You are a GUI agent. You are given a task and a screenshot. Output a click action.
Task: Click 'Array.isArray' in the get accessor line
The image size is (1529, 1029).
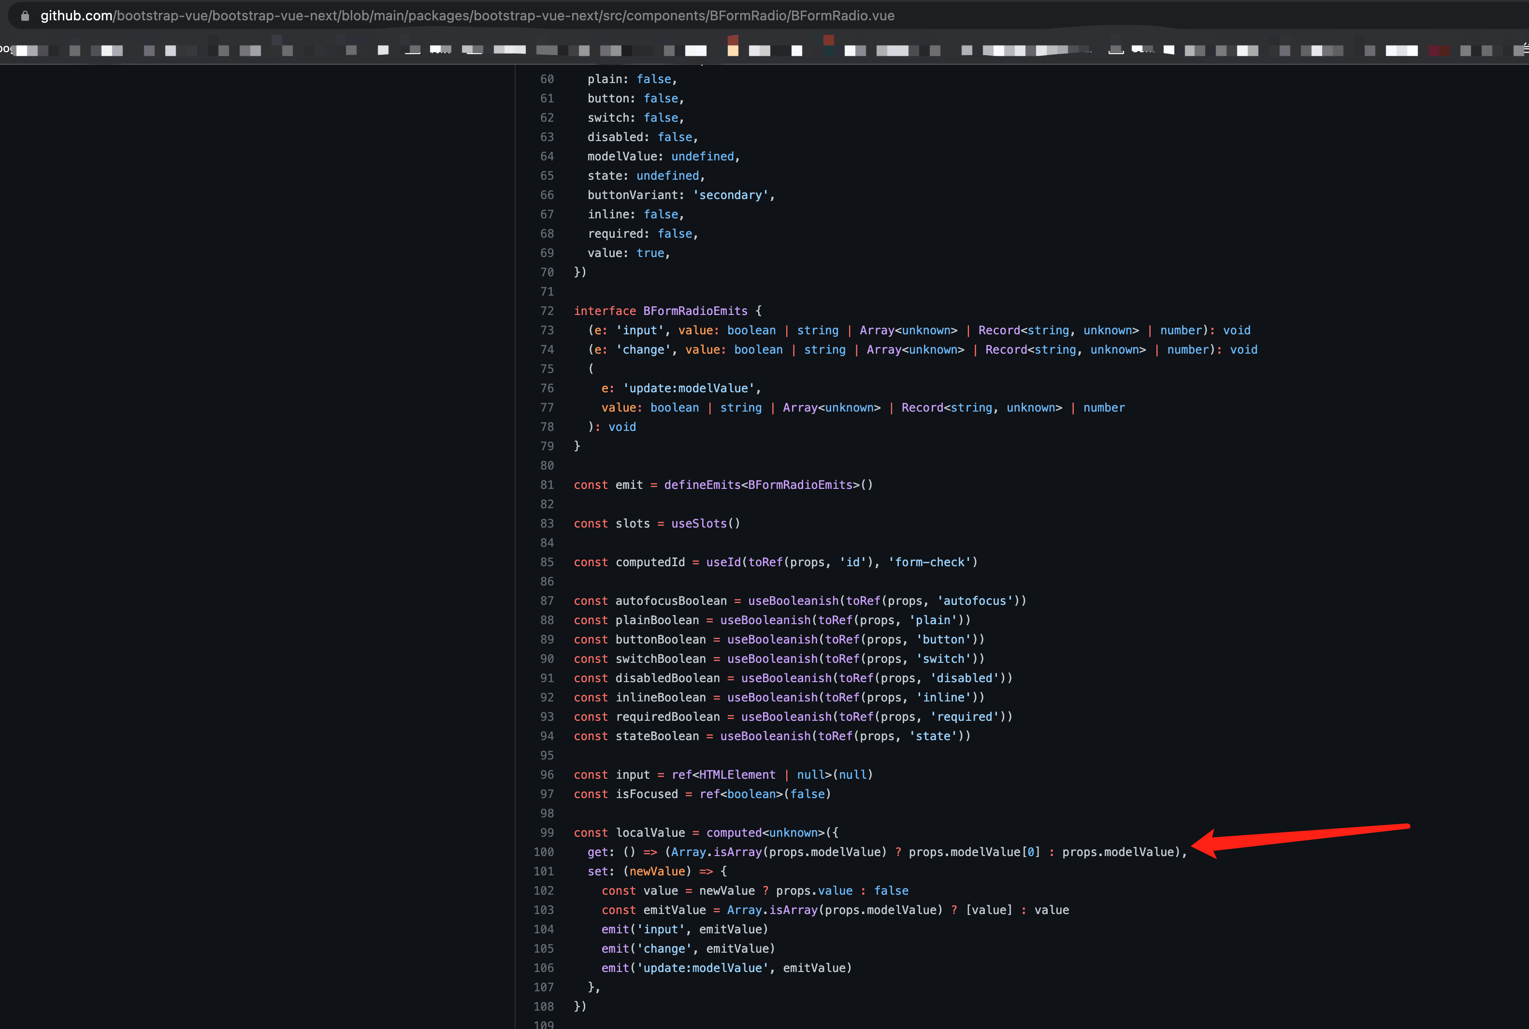[x=716, y=852]
